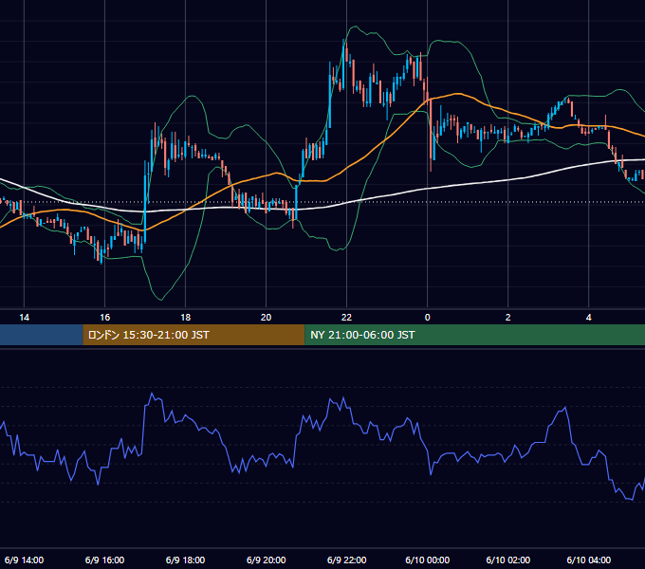Image resolution: width=645 pixels, height=569 pixels.
Task: Select the NY 21:00-06:00 JST session bar
Action: click(474, 335)
